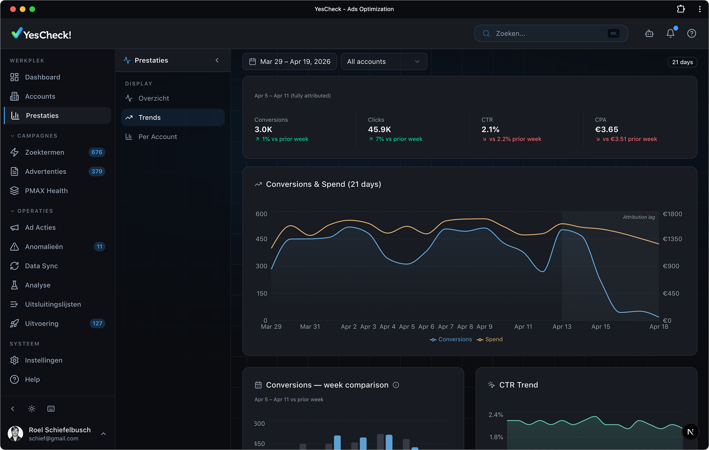The image size is (709, 450).
Task: Click the Accounts building icon
Action: pyautogui.click(x=14, y=96)
